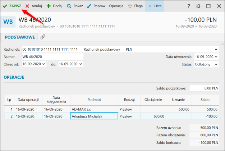225x151 pixels.
Task: Click the Lp column header
Action: coord(9,100)
